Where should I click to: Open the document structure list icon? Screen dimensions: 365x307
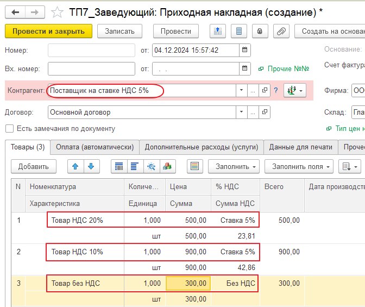239,31
